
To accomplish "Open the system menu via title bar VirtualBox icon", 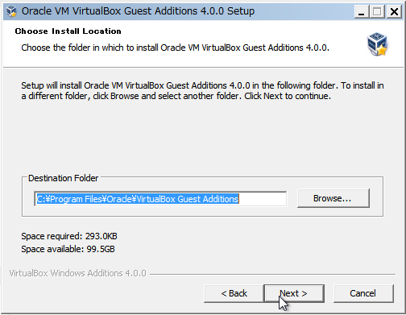I will [11, 11].
